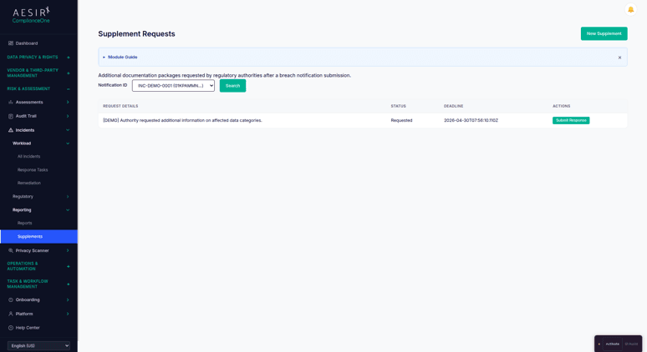Viewport: 647px width, 352px height.
Task: Expand the Onboarding chevron
Action: pyautogui.click(x=68, y=299)
